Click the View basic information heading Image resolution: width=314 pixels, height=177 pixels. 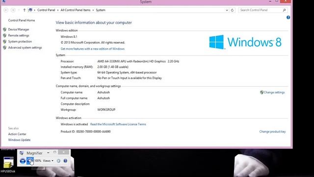point(94,23)
